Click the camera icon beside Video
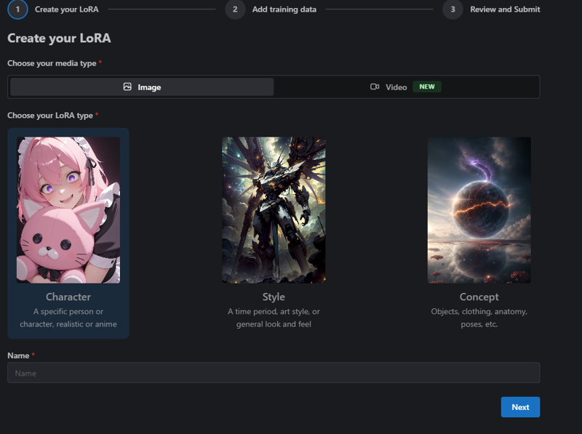Image resolution: width=582 pixels, height=434 pixels. tap(375, 87)
